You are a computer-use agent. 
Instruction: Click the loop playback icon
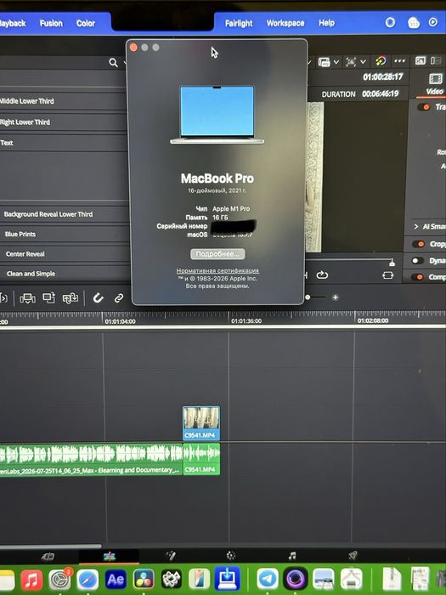coord(322,275)
